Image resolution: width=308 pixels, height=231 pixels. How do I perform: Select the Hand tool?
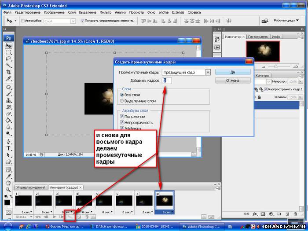tap(8, 183)
